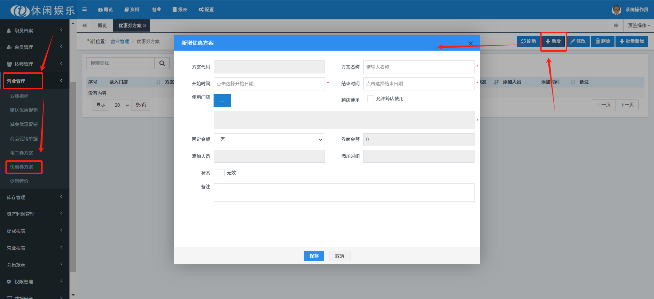Click the hamburger menu icon in header

pyautogui.click(x=84, y=10)
